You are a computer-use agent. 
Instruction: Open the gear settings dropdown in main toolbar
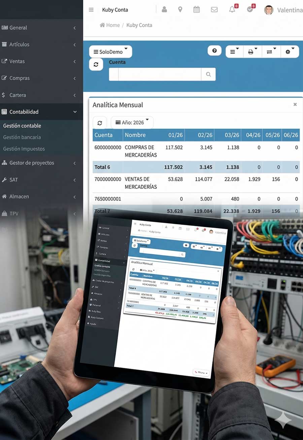pyautogui.click(x=290, y=52)
